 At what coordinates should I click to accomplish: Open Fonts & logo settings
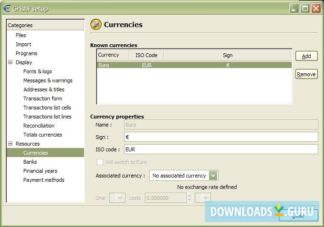[x=38, y=71]
